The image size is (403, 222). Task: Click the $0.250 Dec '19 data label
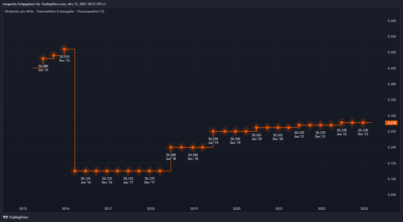pyautogui.click(x=235, y=141)
